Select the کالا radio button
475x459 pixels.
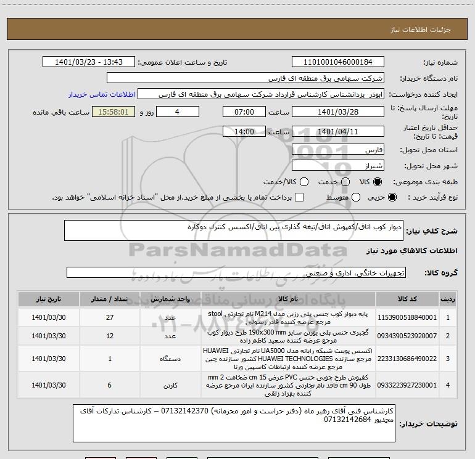click(378, 182)
